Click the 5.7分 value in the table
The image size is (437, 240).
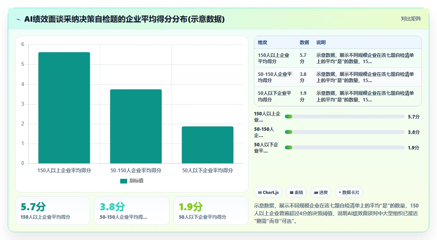click(x=303, y=58)
